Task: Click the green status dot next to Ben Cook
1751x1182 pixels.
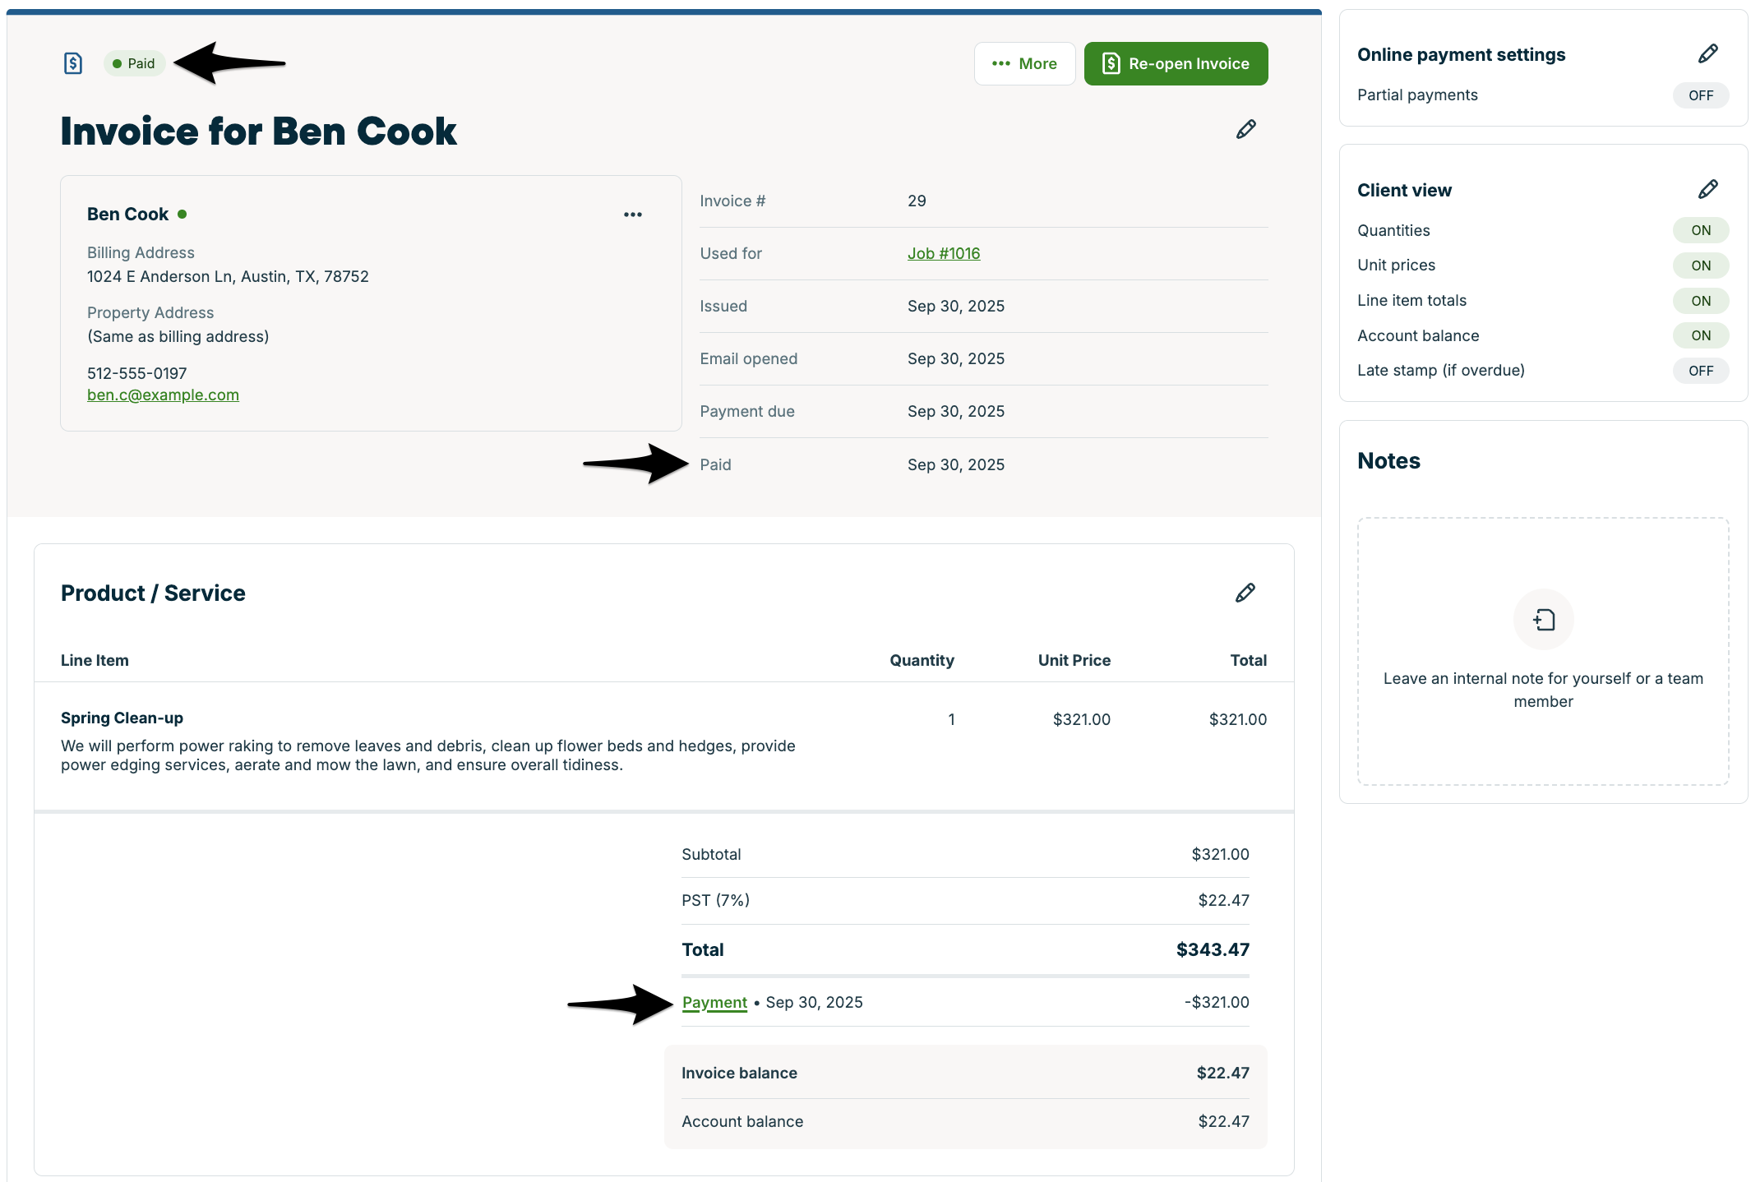Action: [x=182, y=213]
